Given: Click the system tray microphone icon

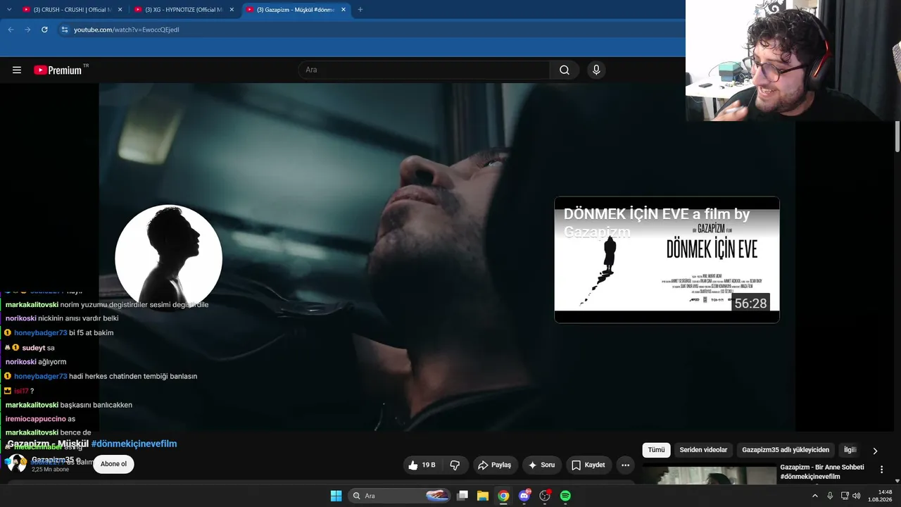Looking at the screenshot, I should tap(830, 496).
